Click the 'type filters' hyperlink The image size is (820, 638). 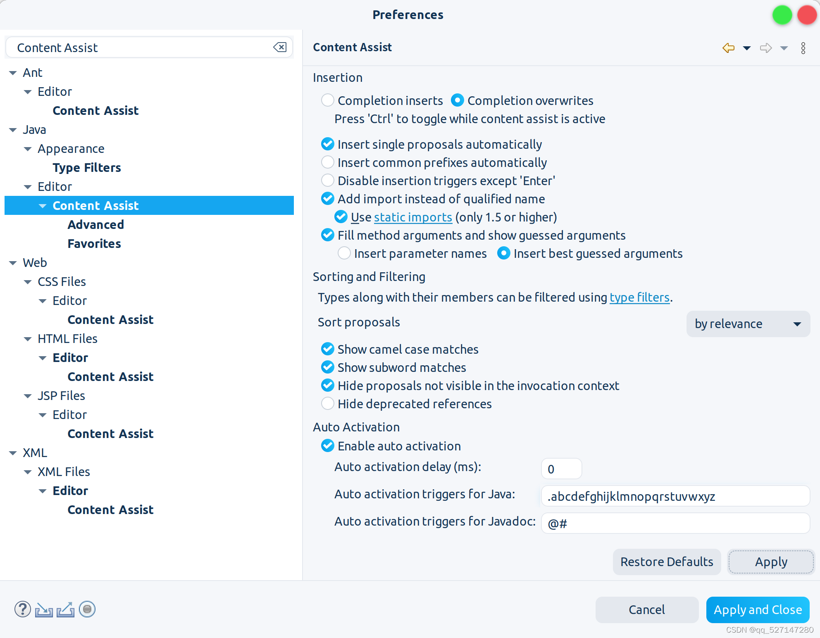coord(639,297)
